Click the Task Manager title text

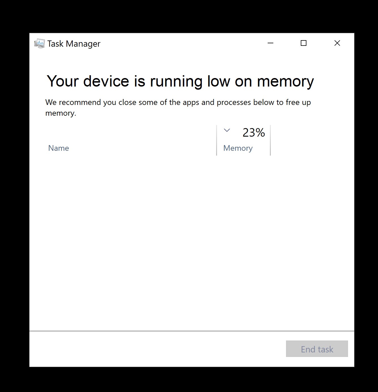pyautogui.click(x=74, y=44)
